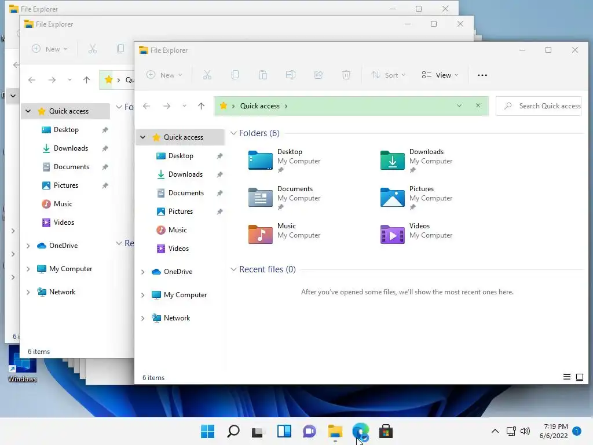
Task: Open recent locations dropdown in front window
Action: pyautogui.click(x=184, y=107)
